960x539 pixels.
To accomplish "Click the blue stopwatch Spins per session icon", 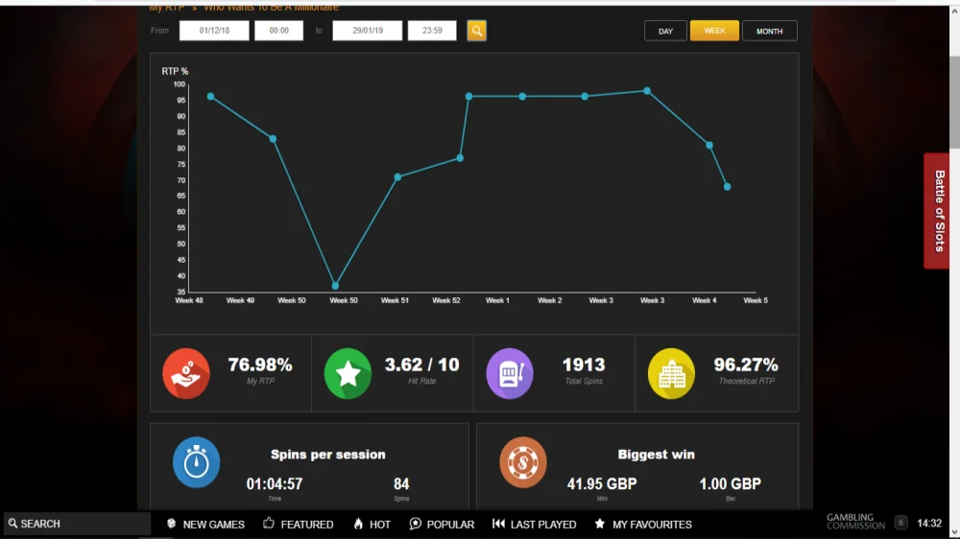I will [196, 462].
